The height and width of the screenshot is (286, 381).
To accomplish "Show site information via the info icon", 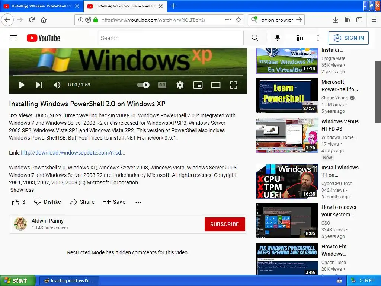I will pyautogui.click(x=80, y=20).
